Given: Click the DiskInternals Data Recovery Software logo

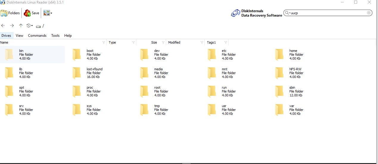Looking at the screenshot, I should (257, 13).
